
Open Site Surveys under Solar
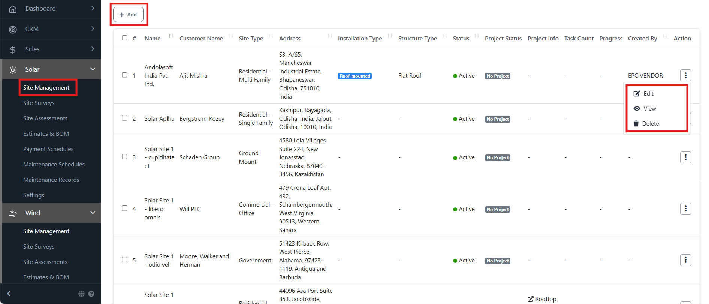39,103
